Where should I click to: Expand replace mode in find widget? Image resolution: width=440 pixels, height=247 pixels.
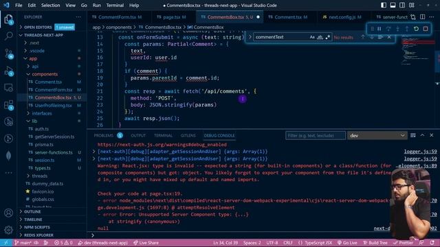pyautogui.click(x=250, y=37)
